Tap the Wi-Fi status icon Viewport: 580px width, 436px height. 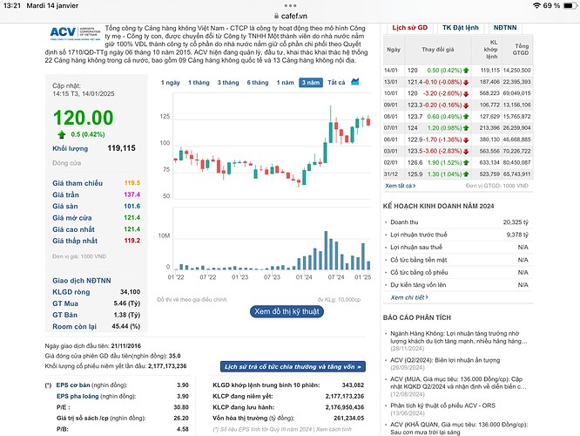(536, 5)
